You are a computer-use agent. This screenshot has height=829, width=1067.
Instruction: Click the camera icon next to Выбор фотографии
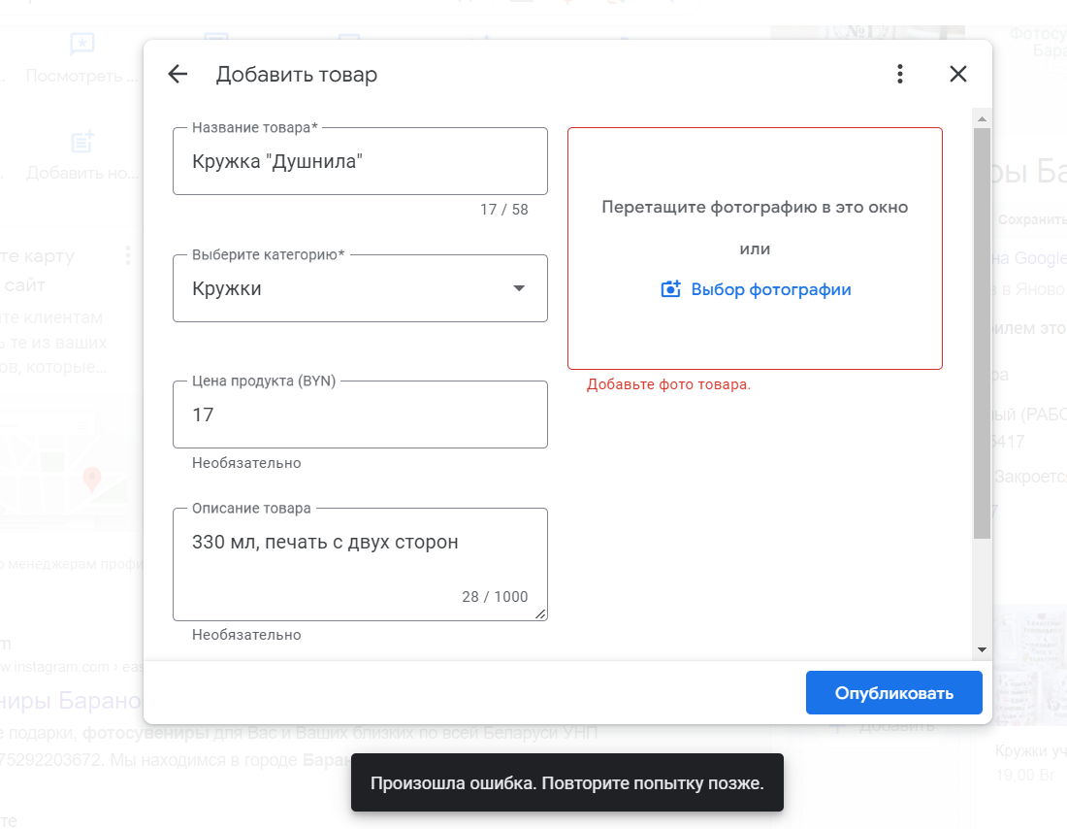coord(670,289)
